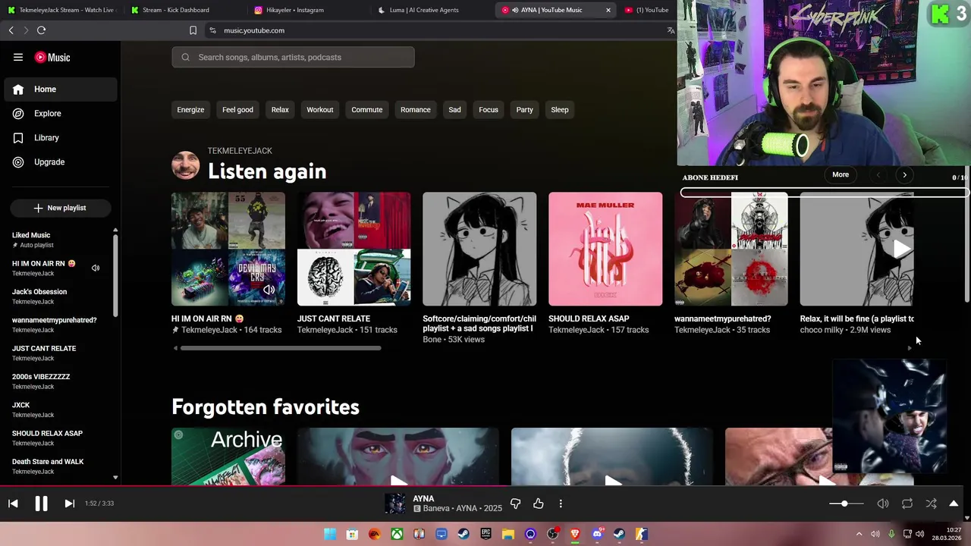
Task: Click the YouTube Music logo
Action: (53, 58)
